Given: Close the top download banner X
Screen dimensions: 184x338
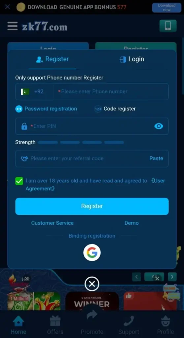Looking at the screenshot, I should click(x=8, y=7).
